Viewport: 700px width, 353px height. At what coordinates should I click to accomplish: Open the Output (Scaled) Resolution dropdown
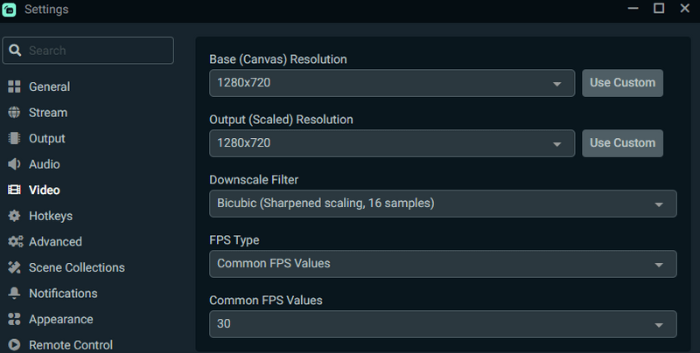392,143
